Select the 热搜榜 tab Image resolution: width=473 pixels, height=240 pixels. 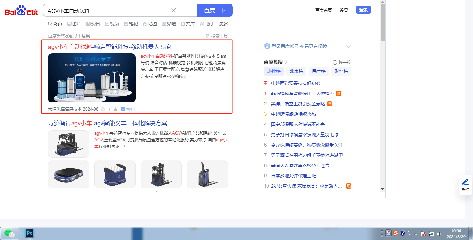274,71
